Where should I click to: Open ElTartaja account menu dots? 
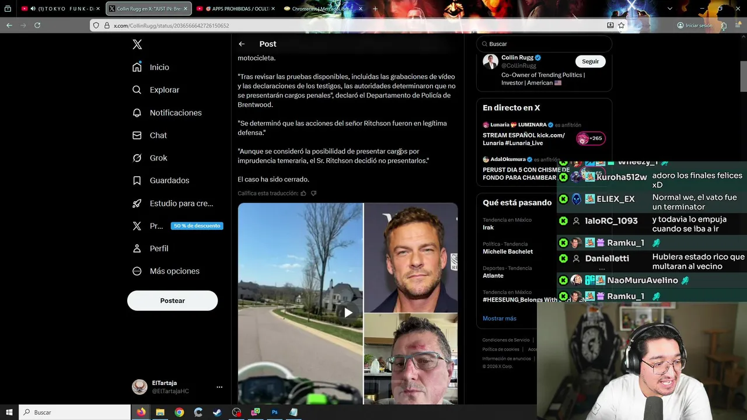point(219,387)
